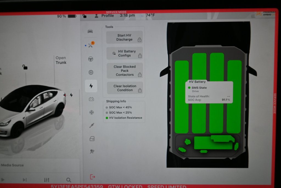The height and width of the screenshot is (188, 281).
Task: Tap the 3:18 pm clock
Action: point(127,15)
